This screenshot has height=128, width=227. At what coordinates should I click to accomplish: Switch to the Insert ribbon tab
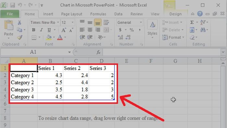48,14
